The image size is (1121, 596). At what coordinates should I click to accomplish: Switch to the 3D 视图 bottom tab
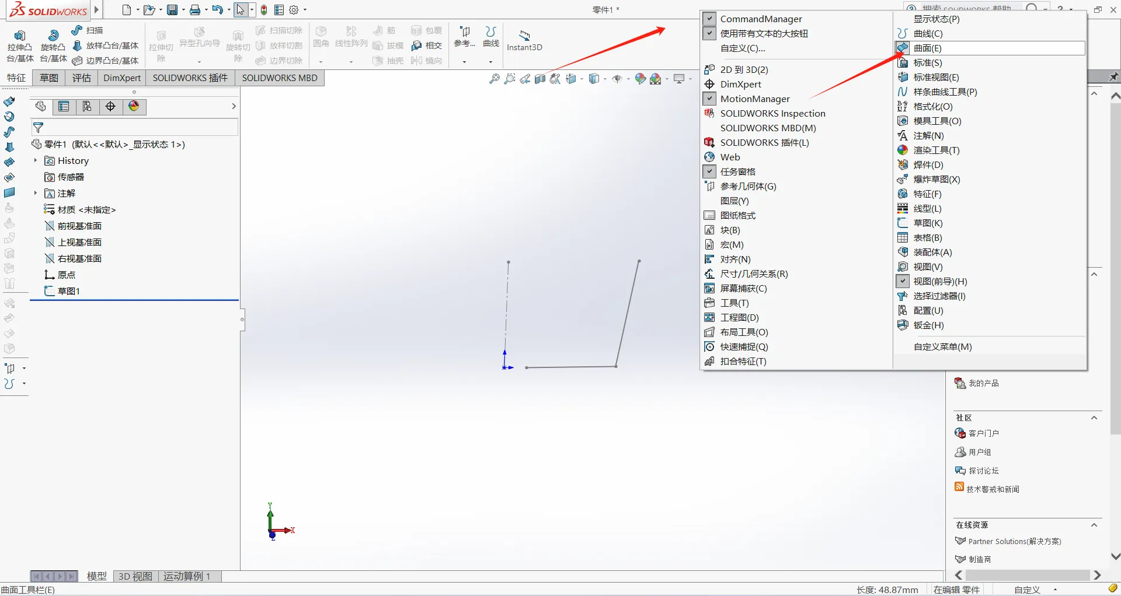[135, 576]
